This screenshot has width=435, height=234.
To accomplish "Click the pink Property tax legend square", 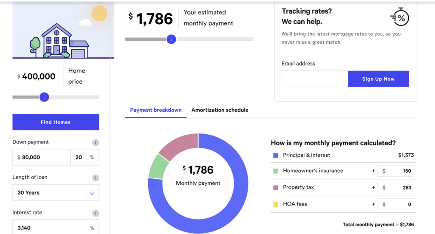I will (275, 187).
